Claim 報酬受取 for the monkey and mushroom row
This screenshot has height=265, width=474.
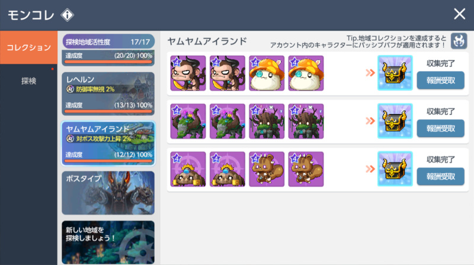[x=440, y=80]
